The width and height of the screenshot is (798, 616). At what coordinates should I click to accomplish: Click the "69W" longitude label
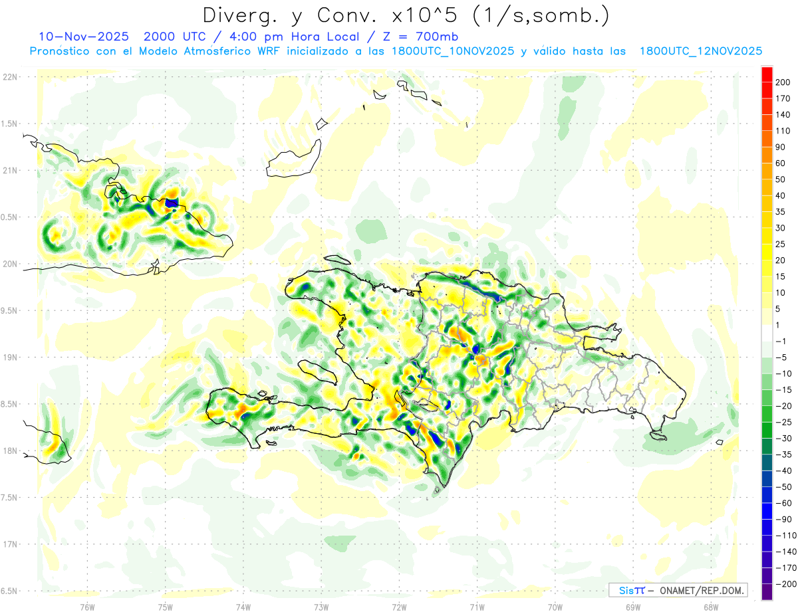633,606
